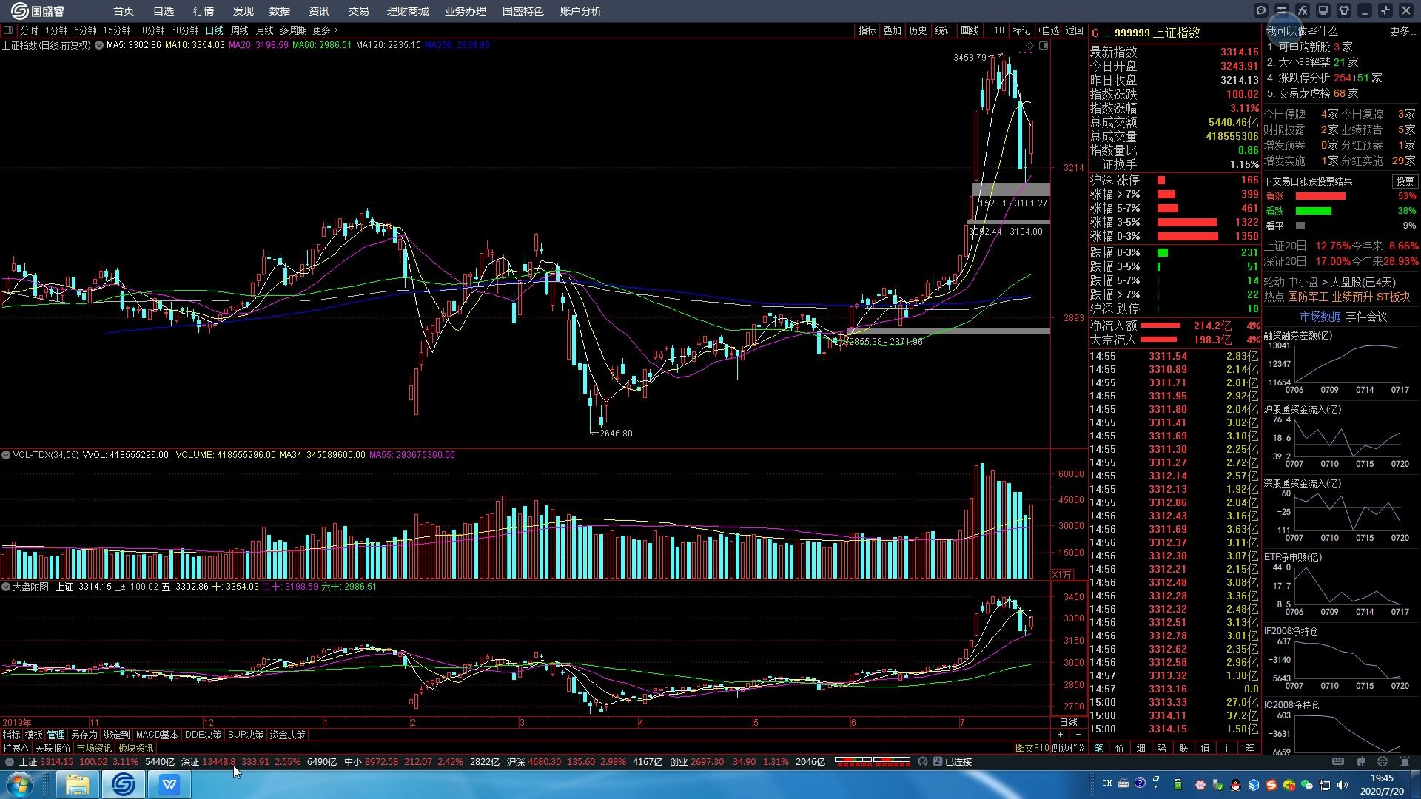Switch to the 60分钟 period tab
The height and width of the screenshot is (799, 1421).
pos(185,30)
